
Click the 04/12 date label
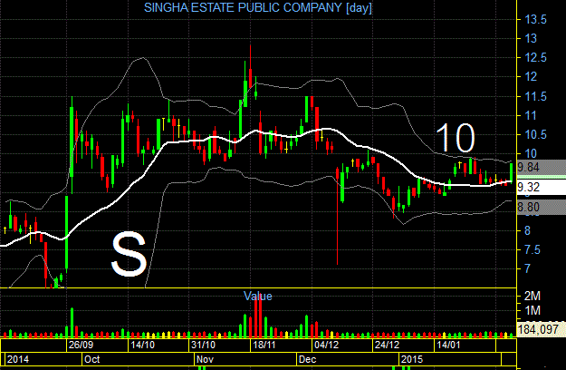[327, 345]
